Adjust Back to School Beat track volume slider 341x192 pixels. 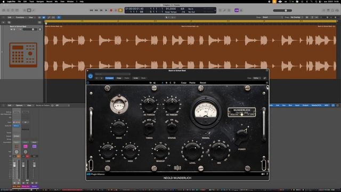(30, 29)
